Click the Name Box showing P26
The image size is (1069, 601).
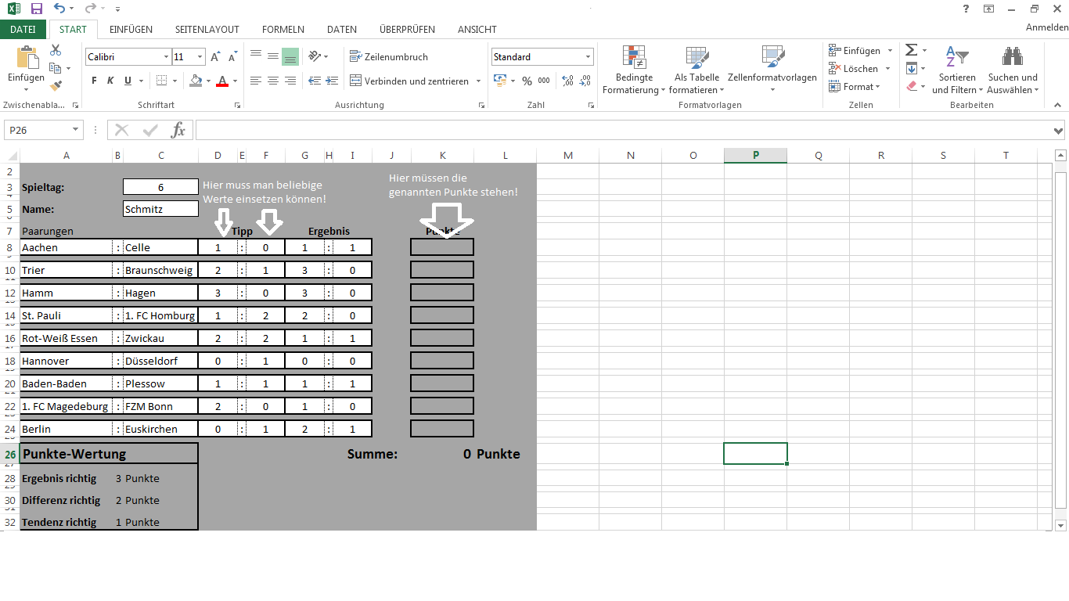(37, 130)
